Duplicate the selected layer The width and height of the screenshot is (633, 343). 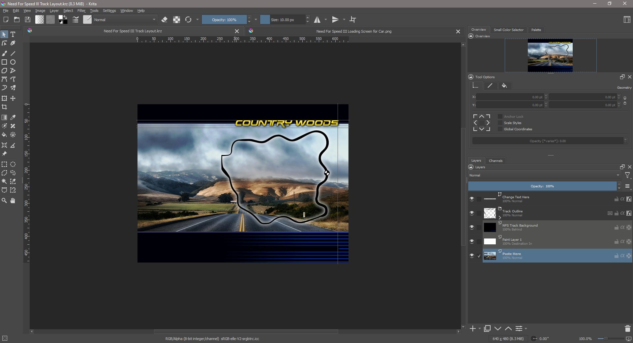point(487,328)
